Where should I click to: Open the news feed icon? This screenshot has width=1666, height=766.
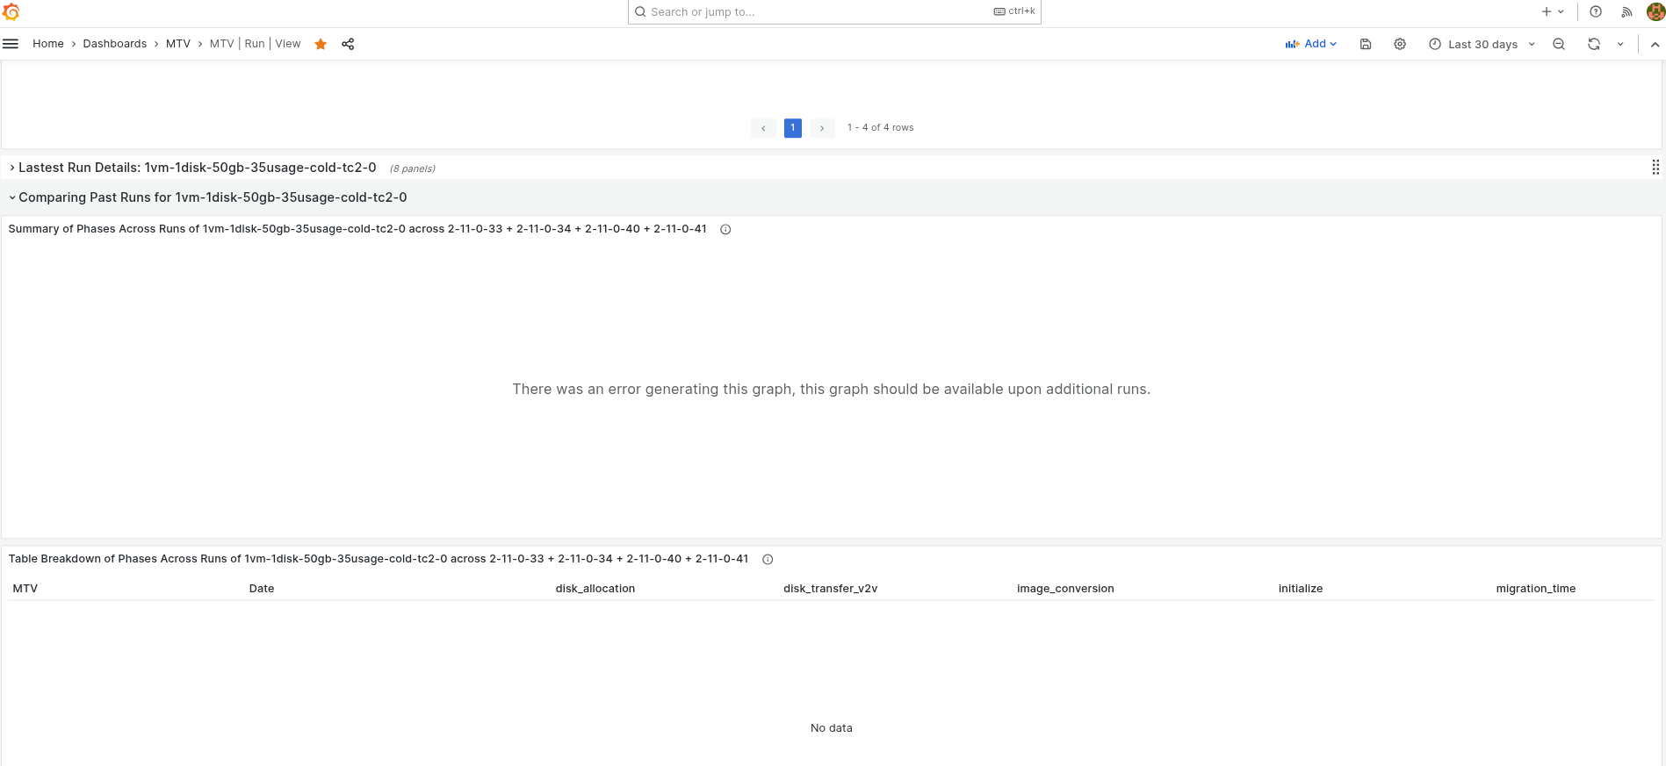tap(1626, 11)
